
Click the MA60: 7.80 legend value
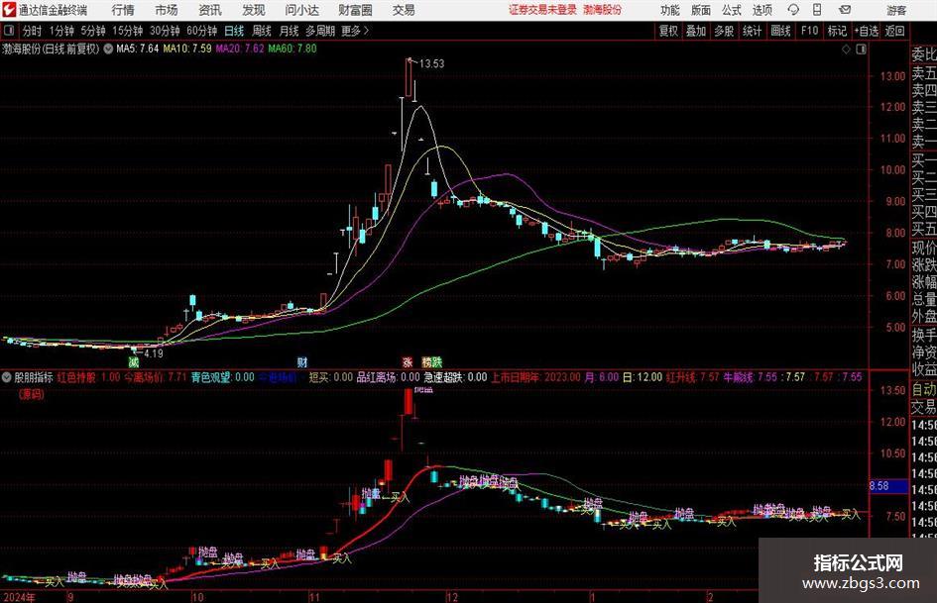(x=293, y=49)
